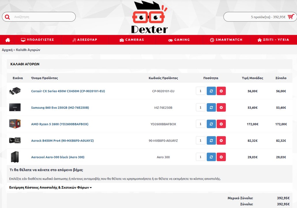297x208 pixels.
Task: Remove Aerocool Aero-300 from the cart
Action: [x=221, y=157]
